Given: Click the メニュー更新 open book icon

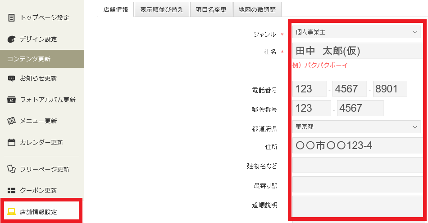Looking at the screenshot, I should (x=11, y=121).
